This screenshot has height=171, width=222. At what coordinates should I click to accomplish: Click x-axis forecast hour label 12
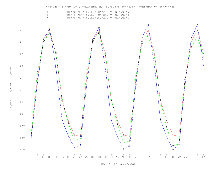pyautogui.click(x=56, y=157)
